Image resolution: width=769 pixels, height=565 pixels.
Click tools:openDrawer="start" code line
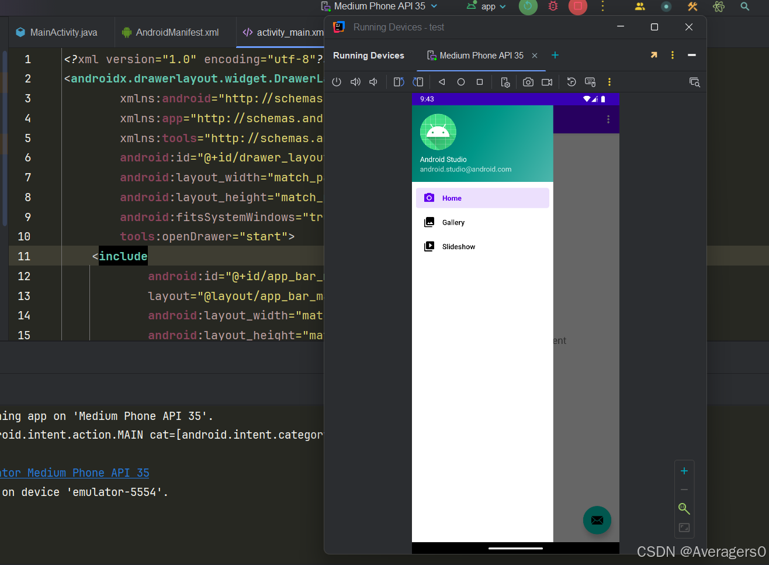[207, 236]
